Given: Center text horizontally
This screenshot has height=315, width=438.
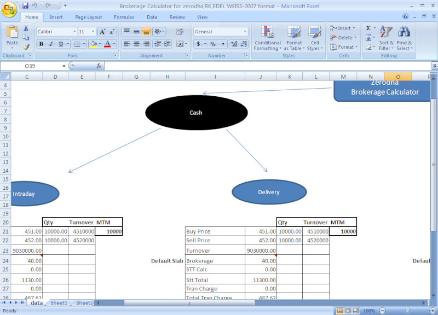Looking at the screenshot, I should click(x=136, y=44).
